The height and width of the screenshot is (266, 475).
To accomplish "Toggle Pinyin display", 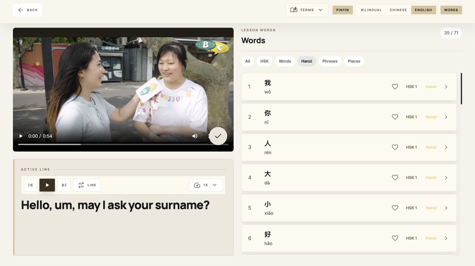I will [342, 10].
